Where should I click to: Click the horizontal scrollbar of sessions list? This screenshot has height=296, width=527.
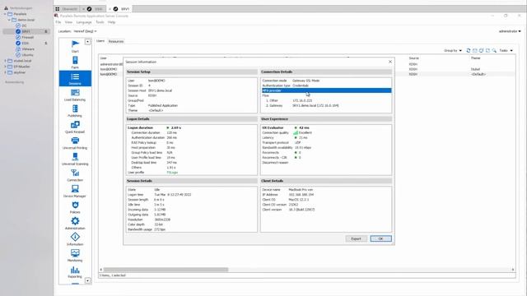click(x=166, y=270)
